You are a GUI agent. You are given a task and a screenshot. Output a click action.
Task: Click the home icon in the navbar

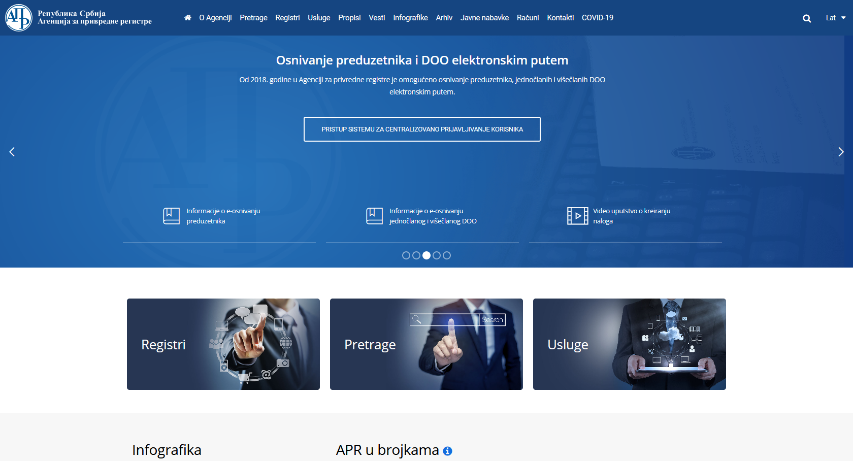(187, 18)
